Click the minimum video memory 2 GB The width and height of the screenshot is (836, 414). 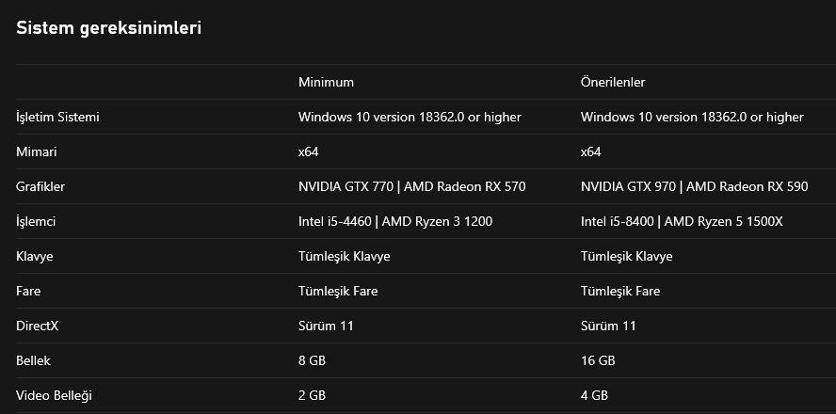pyautogui.click(x=312, y=395)
